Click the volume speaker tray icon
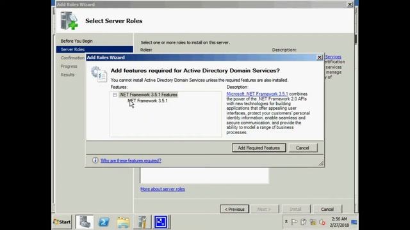This screenshot has height=230, width=410. click(x=322, y=222)
